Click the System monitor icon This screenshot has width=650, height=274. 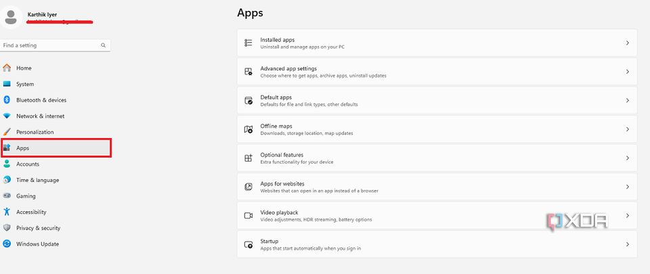(x=7, y=84)
